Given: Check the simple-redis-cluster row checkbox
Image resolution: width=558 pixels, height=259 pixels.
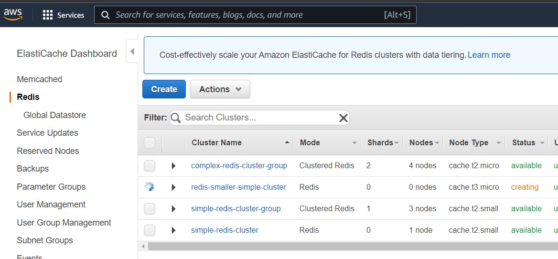Looking at the screenshot, I should coord(150,230).
